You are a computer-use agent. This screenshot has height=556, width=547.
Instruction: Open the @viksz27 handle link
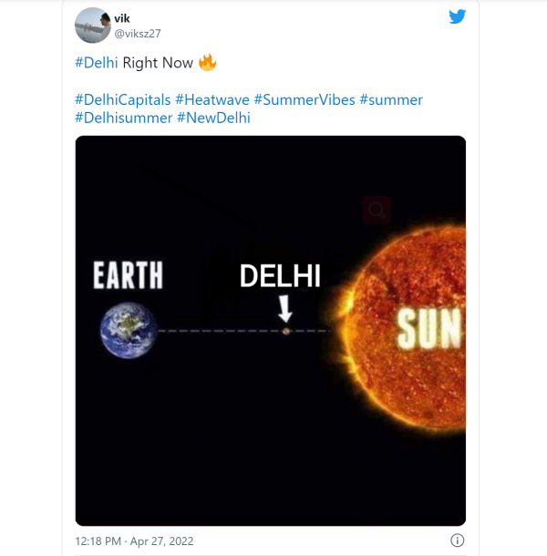point(137,33)
